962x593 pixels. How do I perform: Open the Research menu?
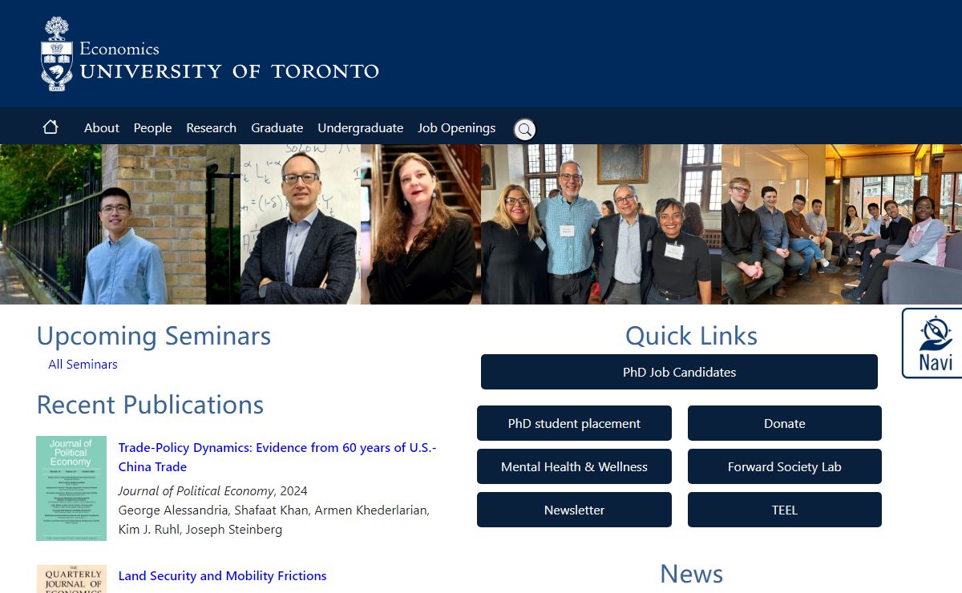click(211, 128)
